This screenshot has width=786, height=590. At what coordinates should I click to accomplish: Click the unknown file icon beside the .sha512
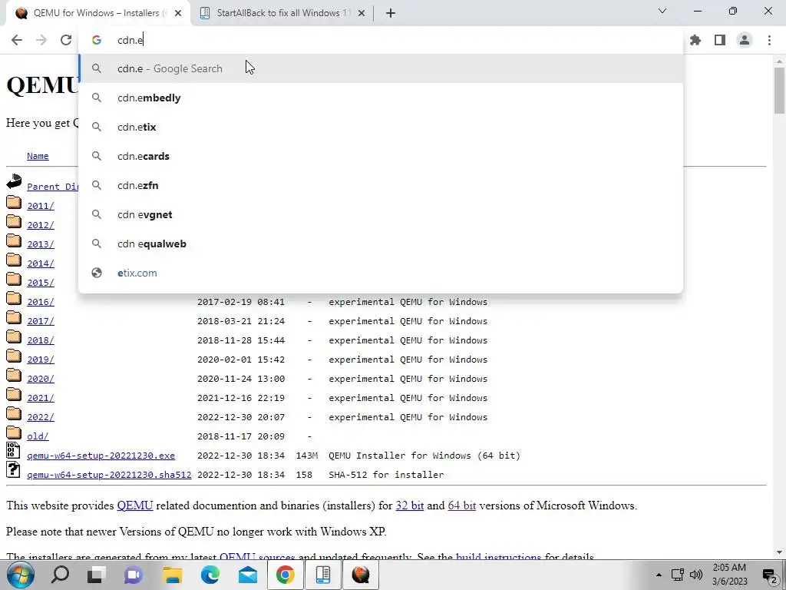click(x=14, y=469)
